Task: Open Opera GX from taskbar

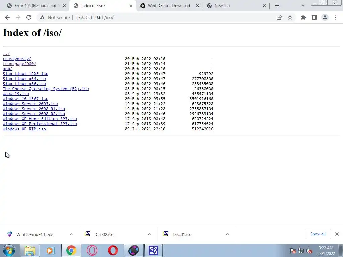Action: (92, 250)
